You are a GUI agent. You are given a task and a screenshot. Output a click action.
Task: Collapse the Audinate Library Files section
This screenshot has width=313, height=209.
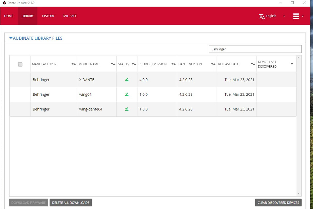tap(11, 38)
